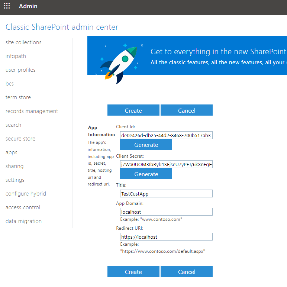Click the www.contoso.com example text
The width and height of the screenshot is (287, 287).
pyautogui.click(x=151, y=219)
